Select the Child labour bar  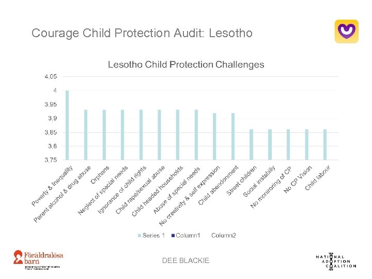tap(325, 145)
